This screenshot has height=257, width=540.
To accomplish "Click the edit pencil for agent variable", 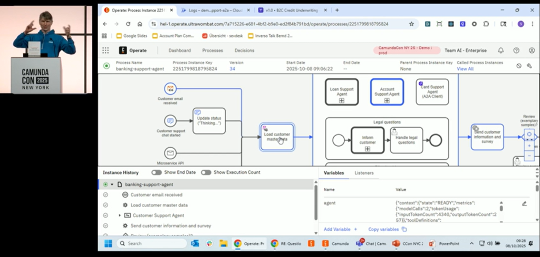I will pos(524,203).
